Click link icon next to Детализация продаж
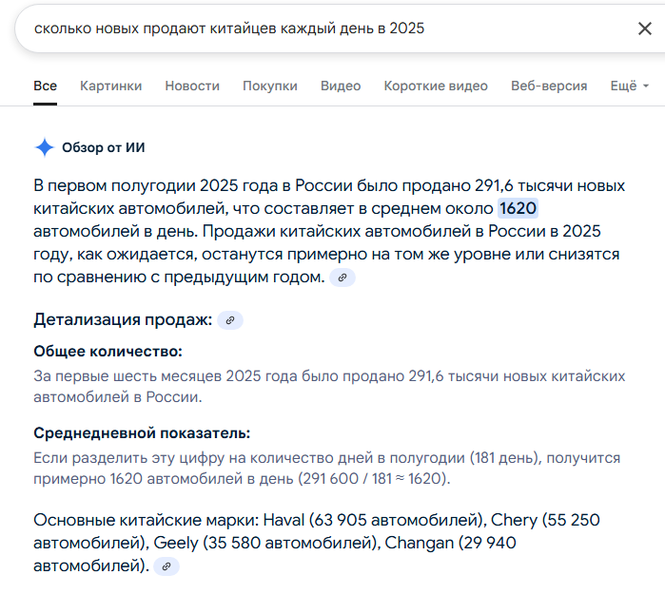This screenshot has height=594, width=665. (x=230, y=320)
